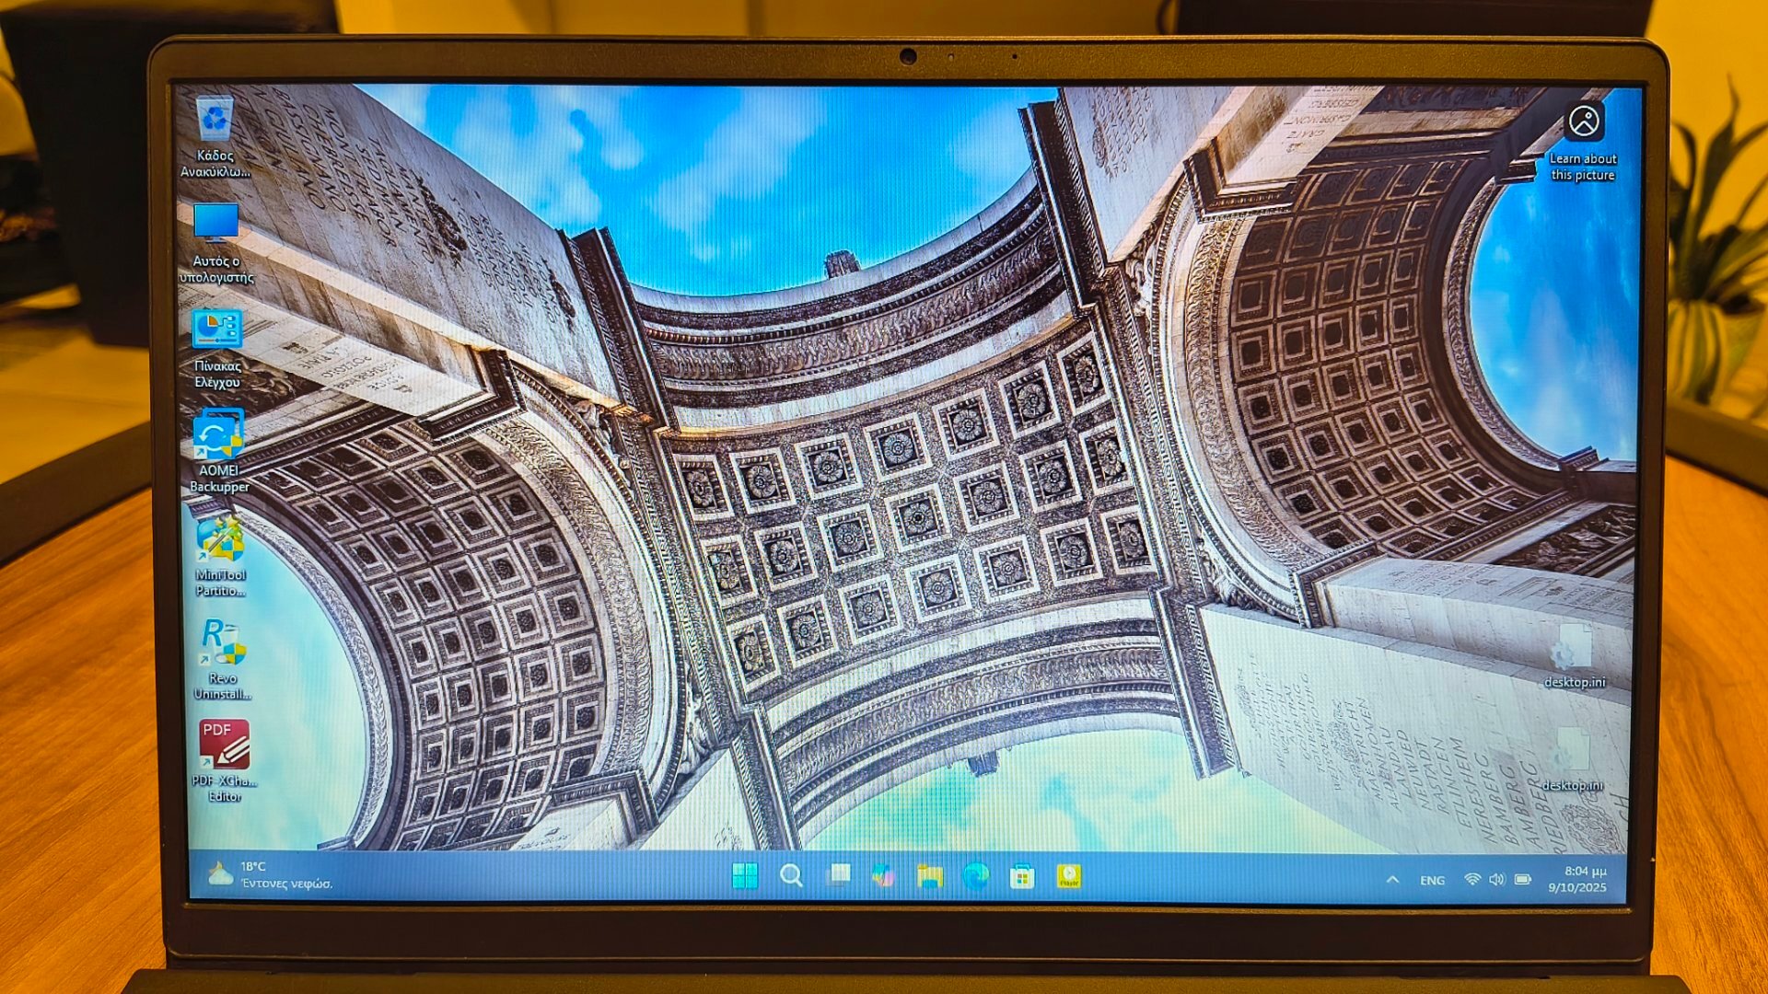Open the Recycle Bin desktop icon
Screen dimensions: 1768x994
(x=215, y=121)
